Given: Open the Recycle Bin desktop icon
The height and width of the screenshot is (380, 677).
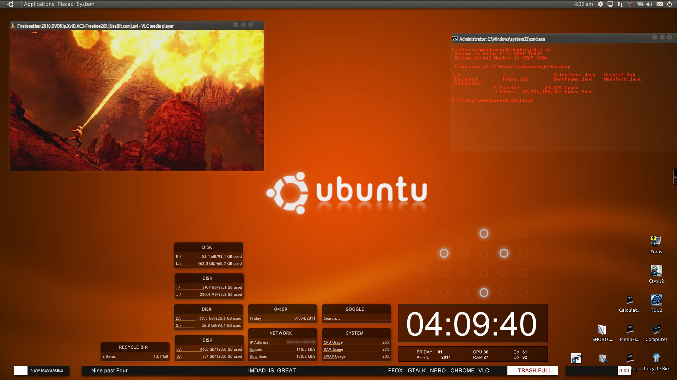Looking at the screenshot, I should click(x=656, y=359).
